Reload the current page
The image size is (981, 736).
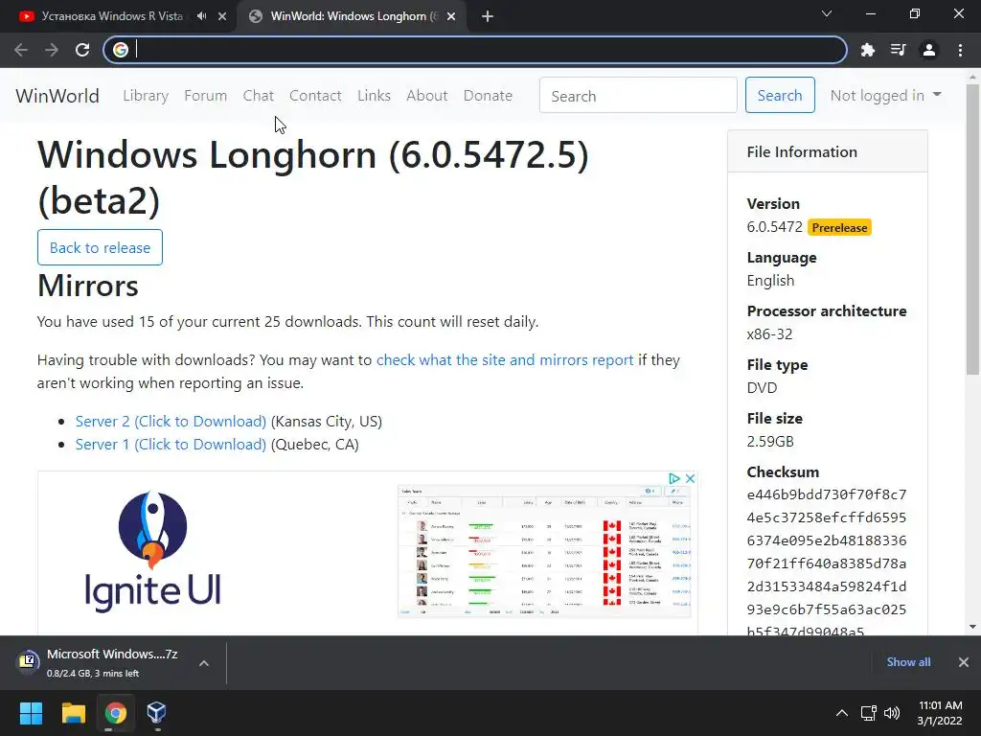82,50
